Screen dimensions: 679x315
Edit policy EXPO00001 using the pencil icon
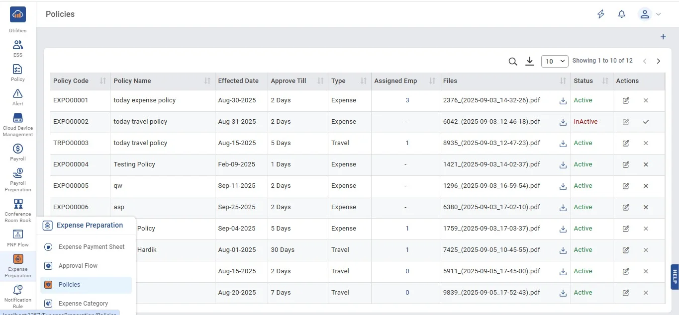[626, 100]
